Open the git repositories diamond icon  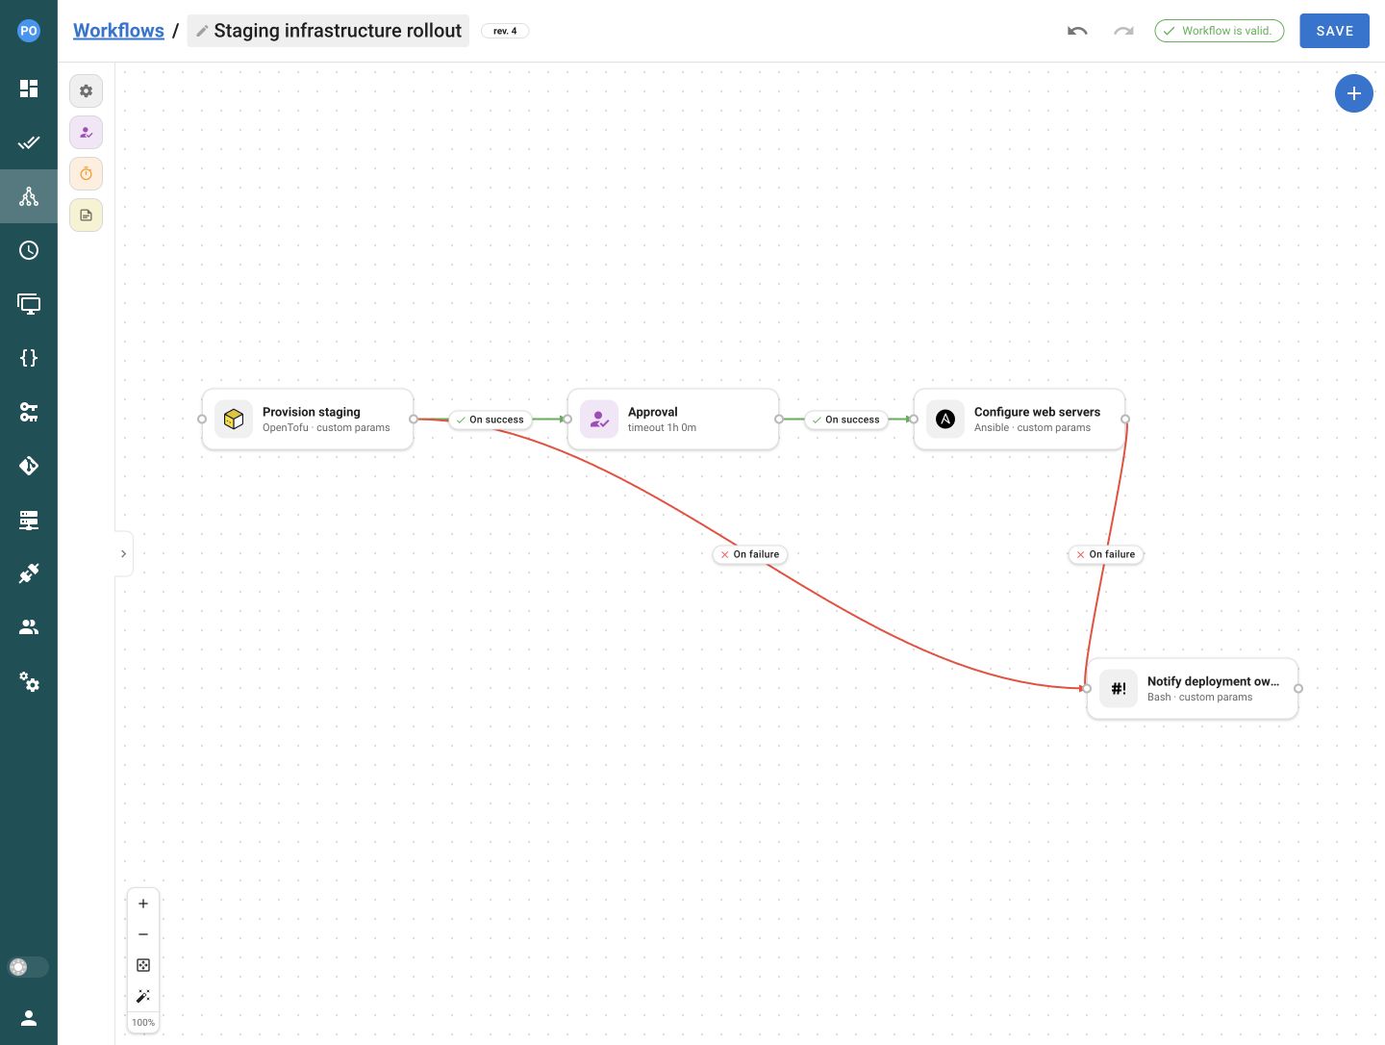[x=29, y=466]
